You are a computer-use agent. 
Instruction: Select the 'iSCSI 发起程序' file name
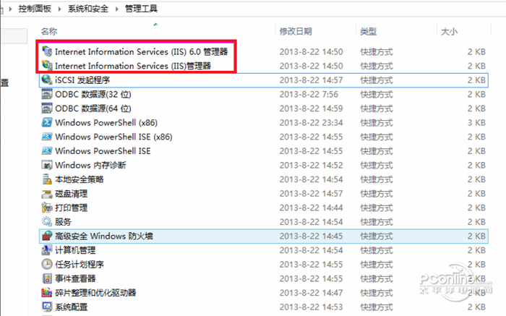pos(82,80)
